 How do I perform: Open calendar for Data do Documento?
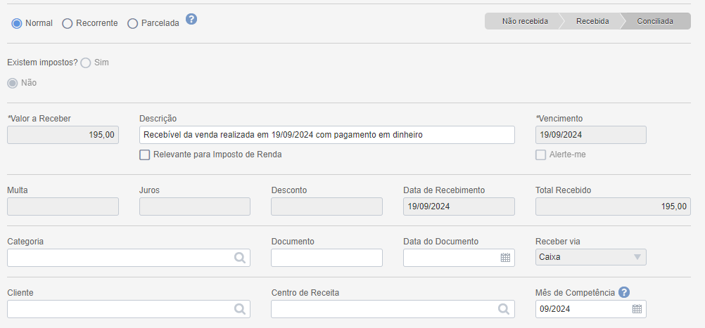tap(505, 258)
